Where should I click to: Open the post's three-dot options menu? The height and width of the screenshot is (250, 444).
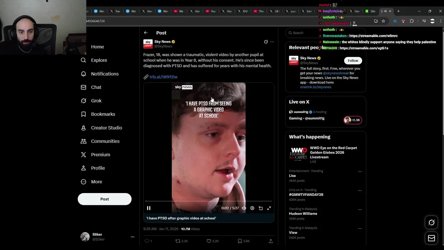[272, 42]
